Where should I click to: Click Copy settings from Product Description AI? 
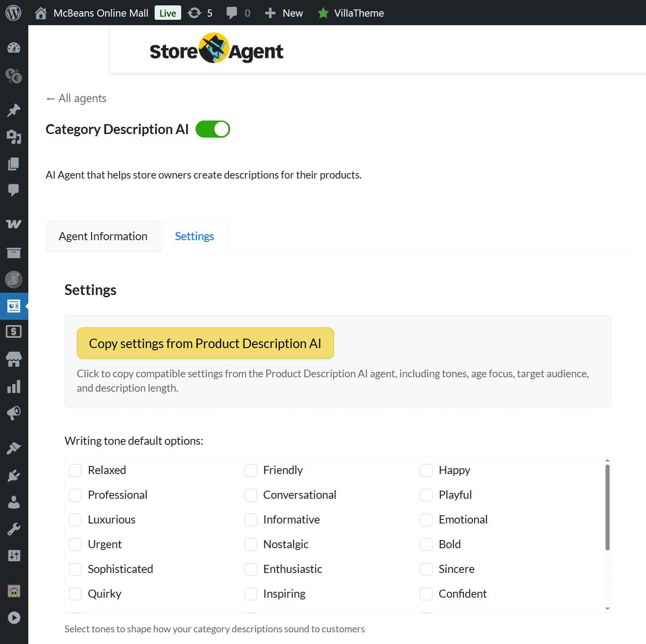coord(205,343)
